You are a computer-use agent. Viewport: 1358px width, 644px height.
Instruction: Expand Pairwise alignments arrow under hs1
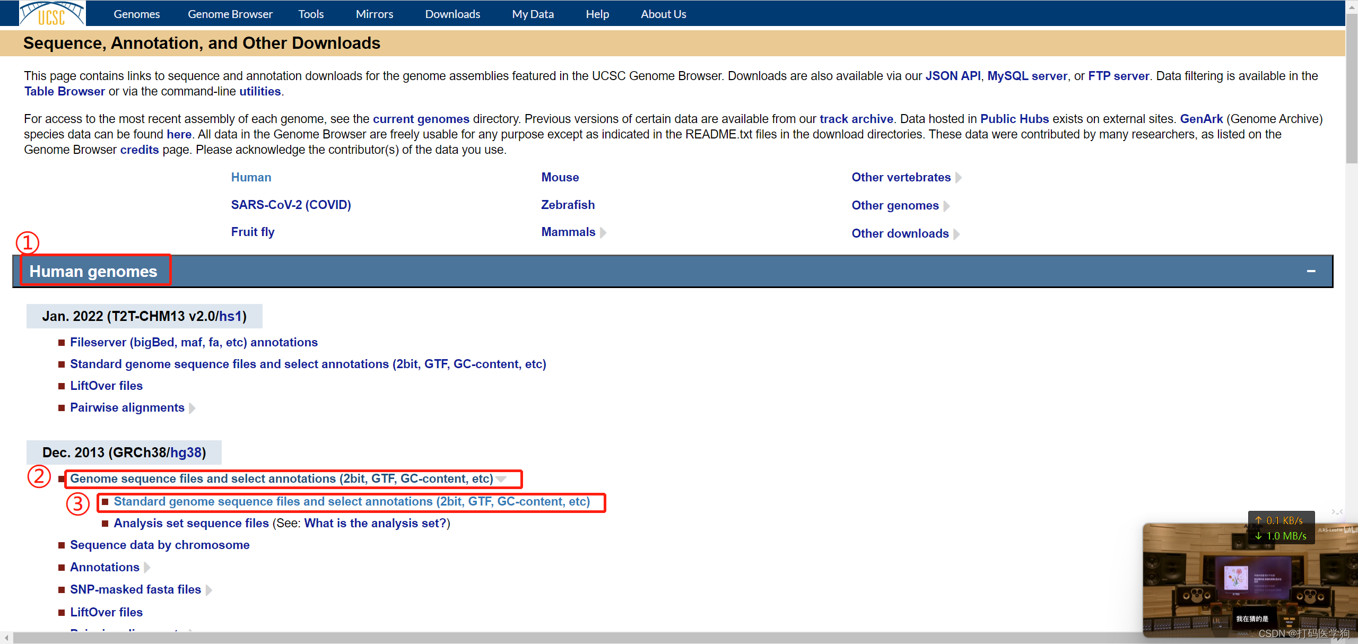(x=193, y=408)
